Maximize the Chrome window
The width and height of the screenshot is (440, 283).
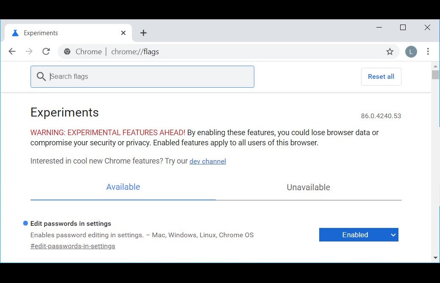pyautogui.click(x=403, y=28)
